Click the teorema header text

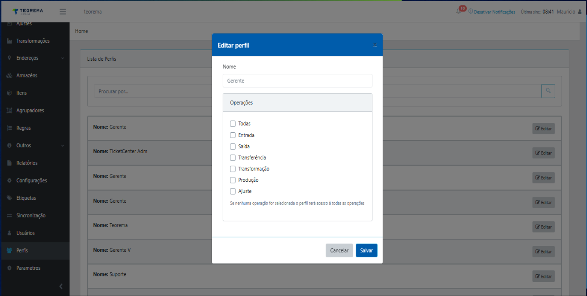(93, 12)
